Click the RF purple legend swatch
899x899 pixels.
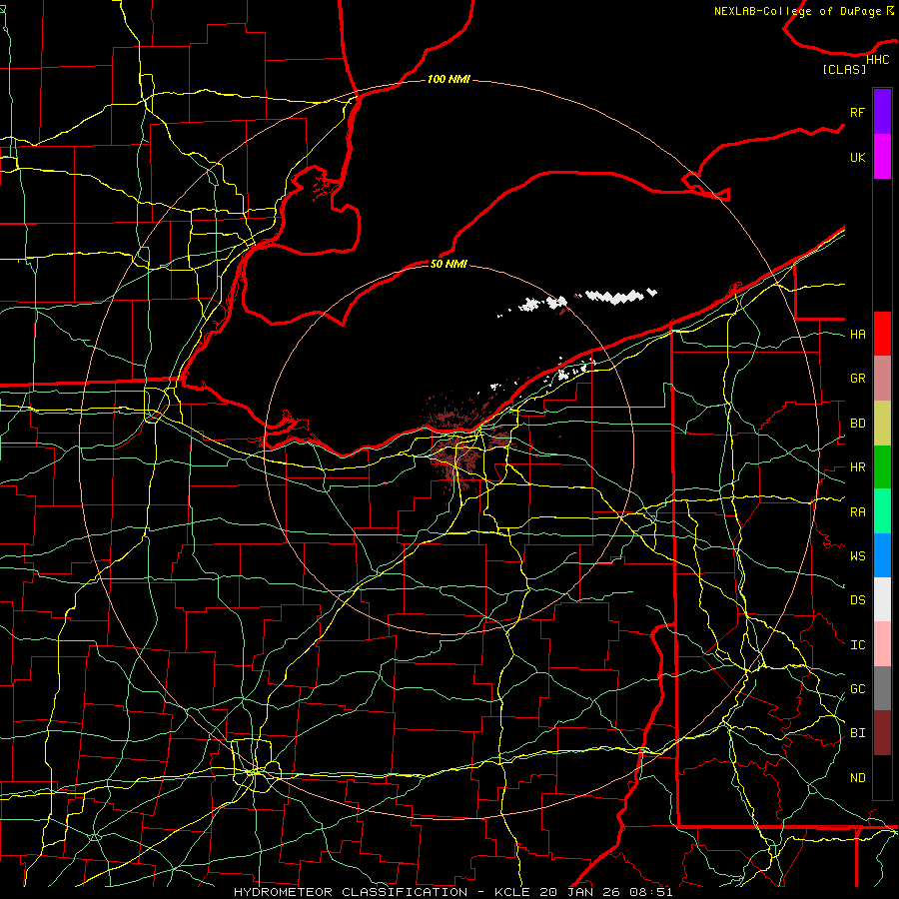[882, 112]
